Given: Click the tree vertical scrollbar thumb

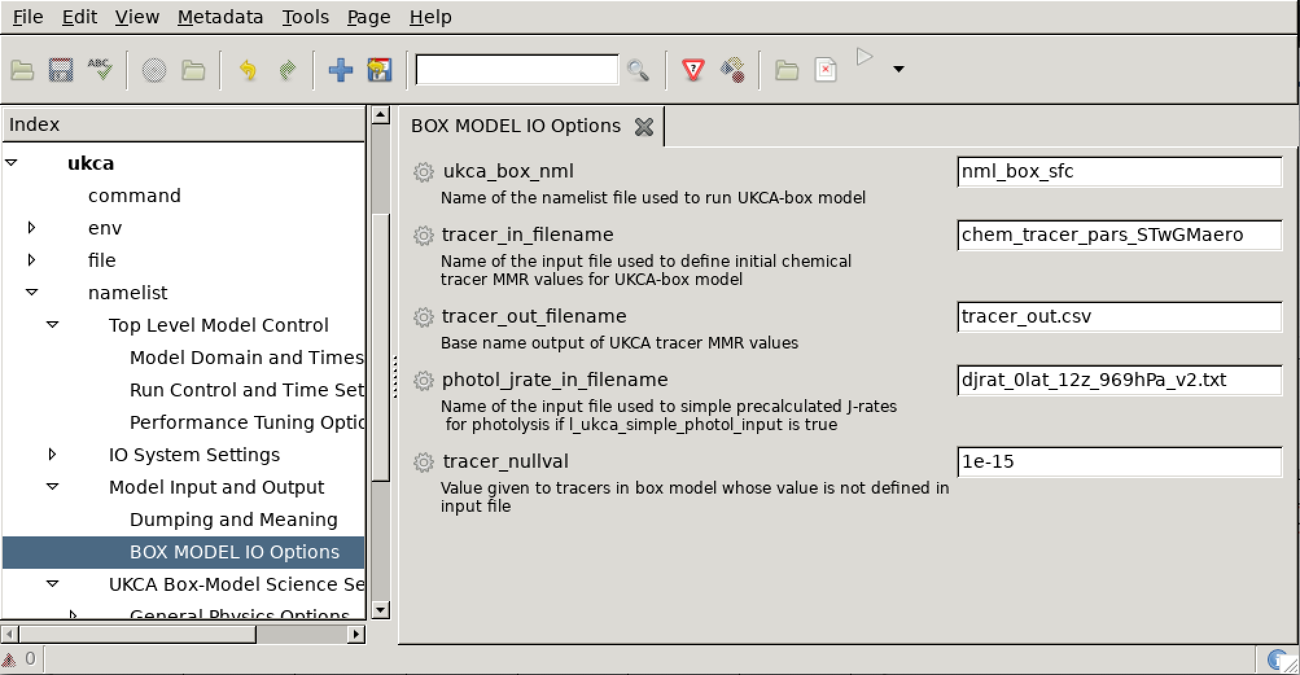Looking at the screenshot, I should pos(381,347).
